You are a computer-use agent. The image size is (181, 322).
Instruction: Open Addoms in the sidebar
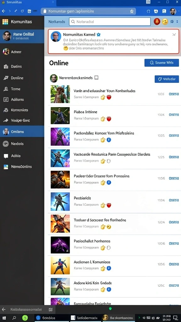[x=22, y=100]
